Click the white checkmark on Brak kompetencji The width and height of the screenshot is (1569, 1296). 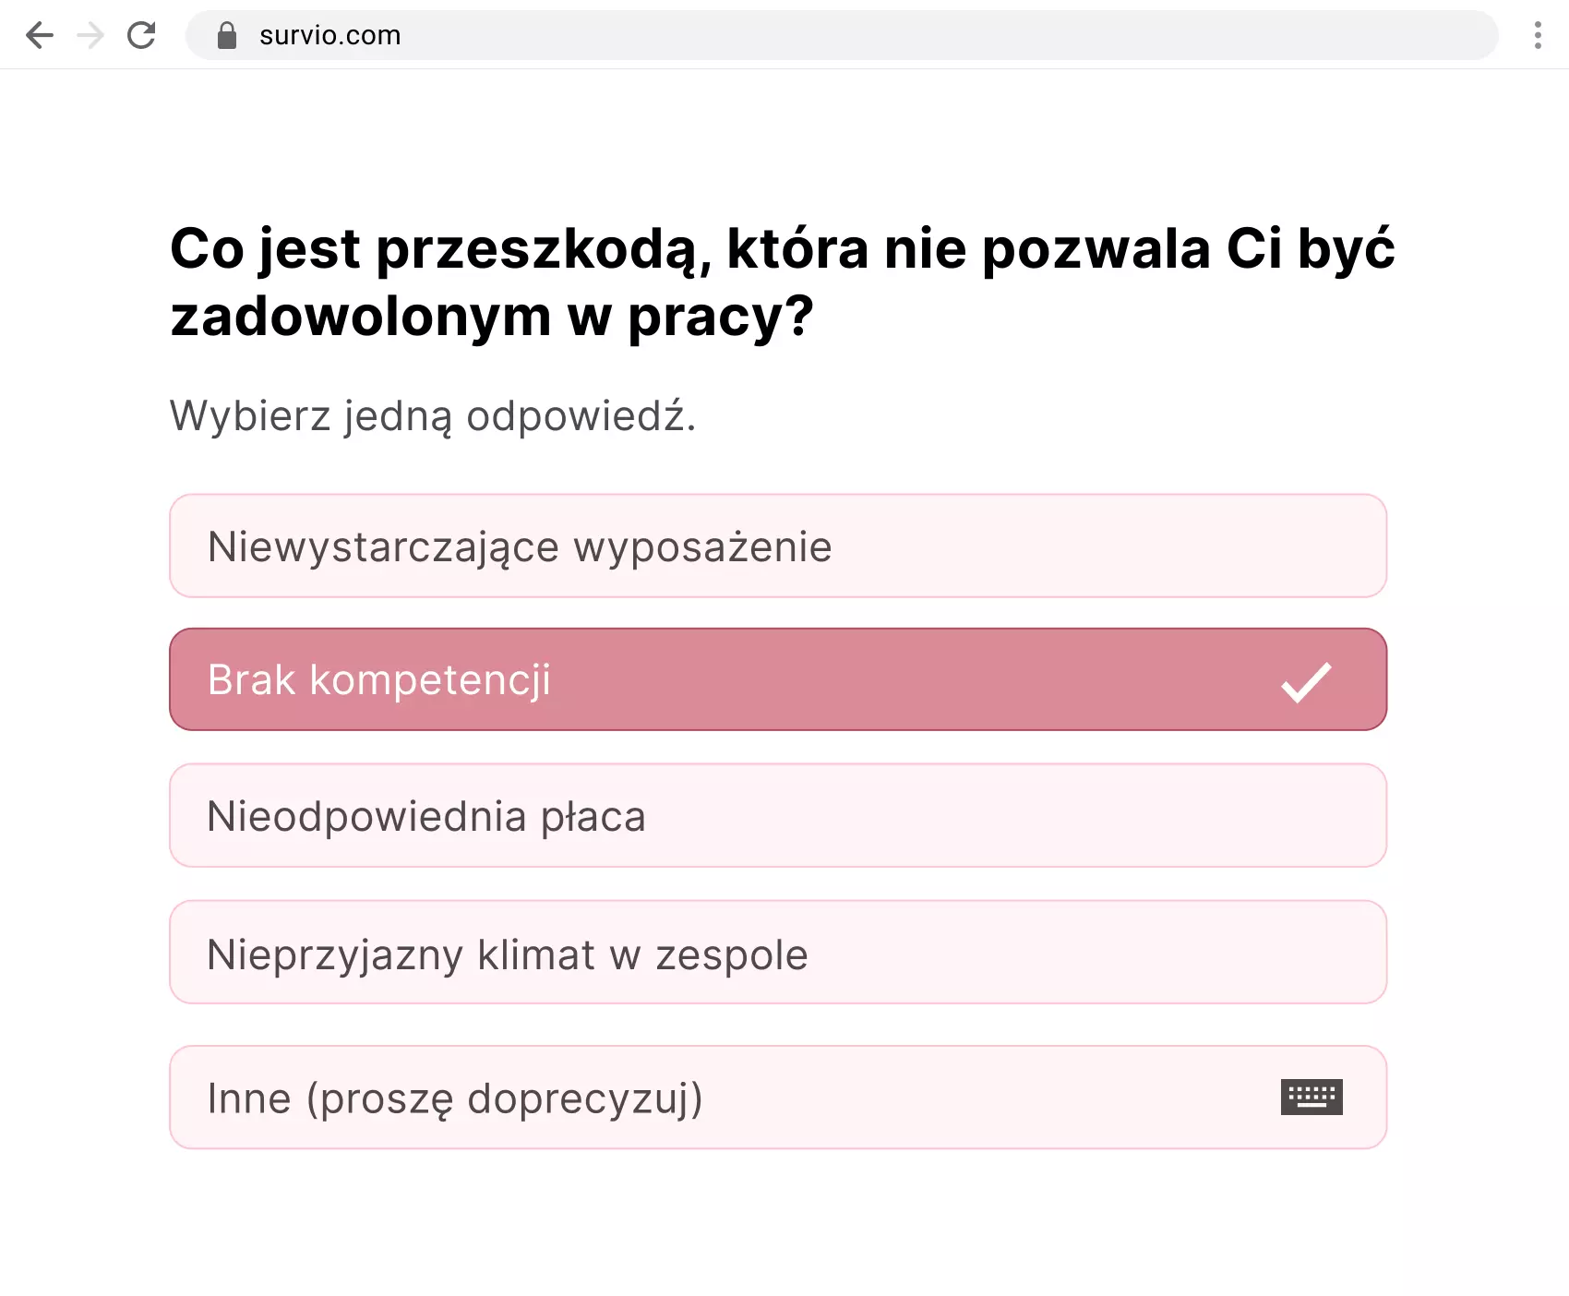(1304, 680)
